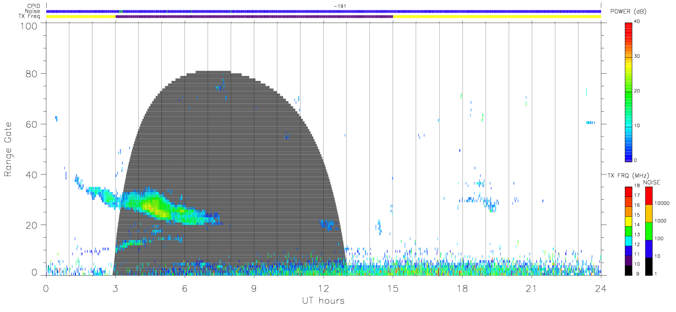Click the 100 tick on Range Gate axis
676x312 pixels.
pos(28,25)
